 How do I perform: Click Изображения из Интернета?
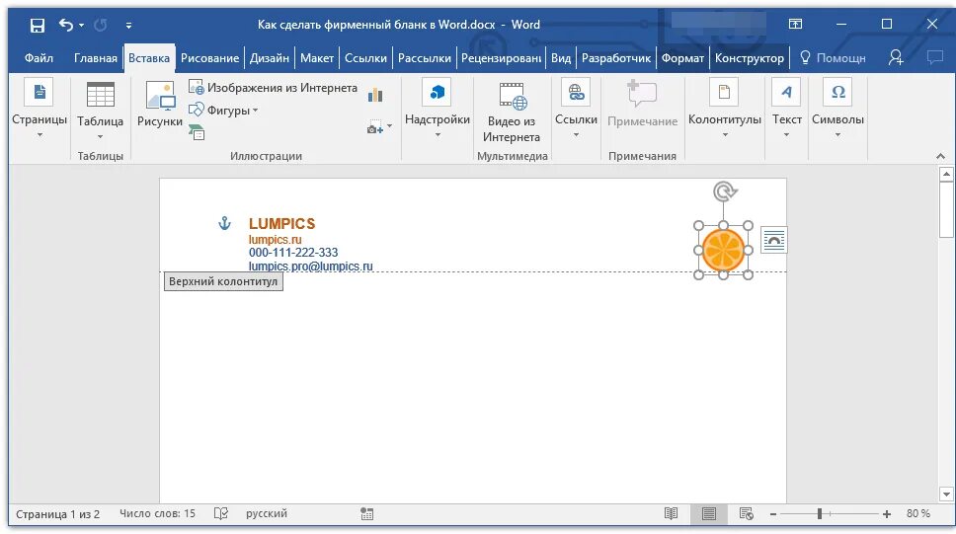pyautogui.click(x=273, y=88)
